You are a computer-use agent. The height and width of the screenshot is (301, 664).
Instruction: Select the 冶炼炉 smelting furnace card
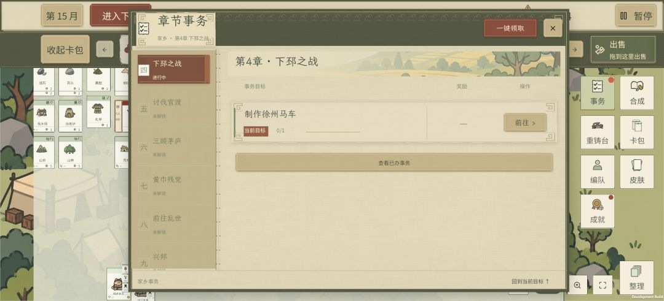pos(70,116)
